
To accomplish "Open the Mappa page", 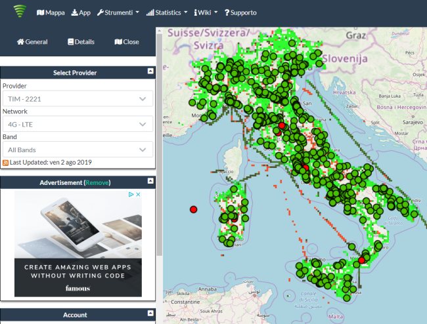I will (x=51, y=12).
